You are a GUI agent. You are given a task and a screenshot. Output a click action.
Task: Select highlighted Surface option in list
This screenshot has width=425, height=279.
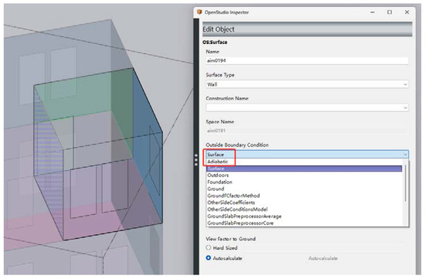pyautogui.click(x=304, y=168)
